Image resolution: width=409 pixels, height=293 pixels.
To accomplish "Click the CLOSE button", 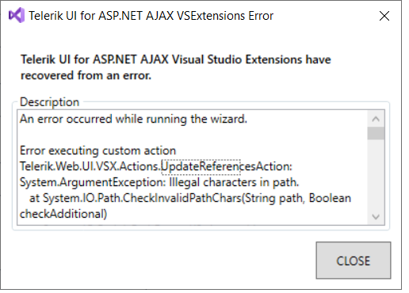I will (354, 261).
